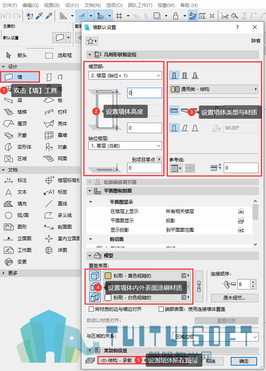Click the wall top offset input field
Viewport: 266px width, 371px height.
point(145,93)
